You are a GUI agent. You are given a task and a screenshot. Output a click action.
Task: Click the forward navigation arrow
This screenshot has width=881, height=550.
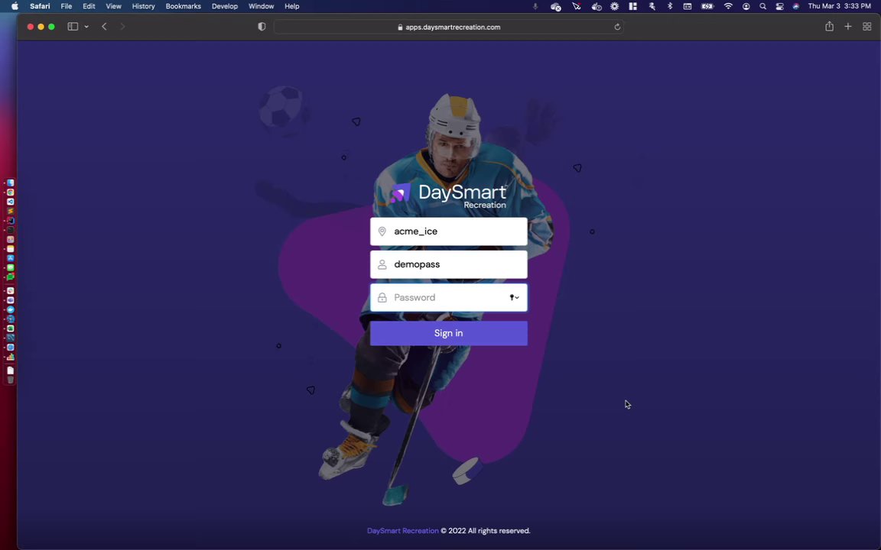pos(122,27)
